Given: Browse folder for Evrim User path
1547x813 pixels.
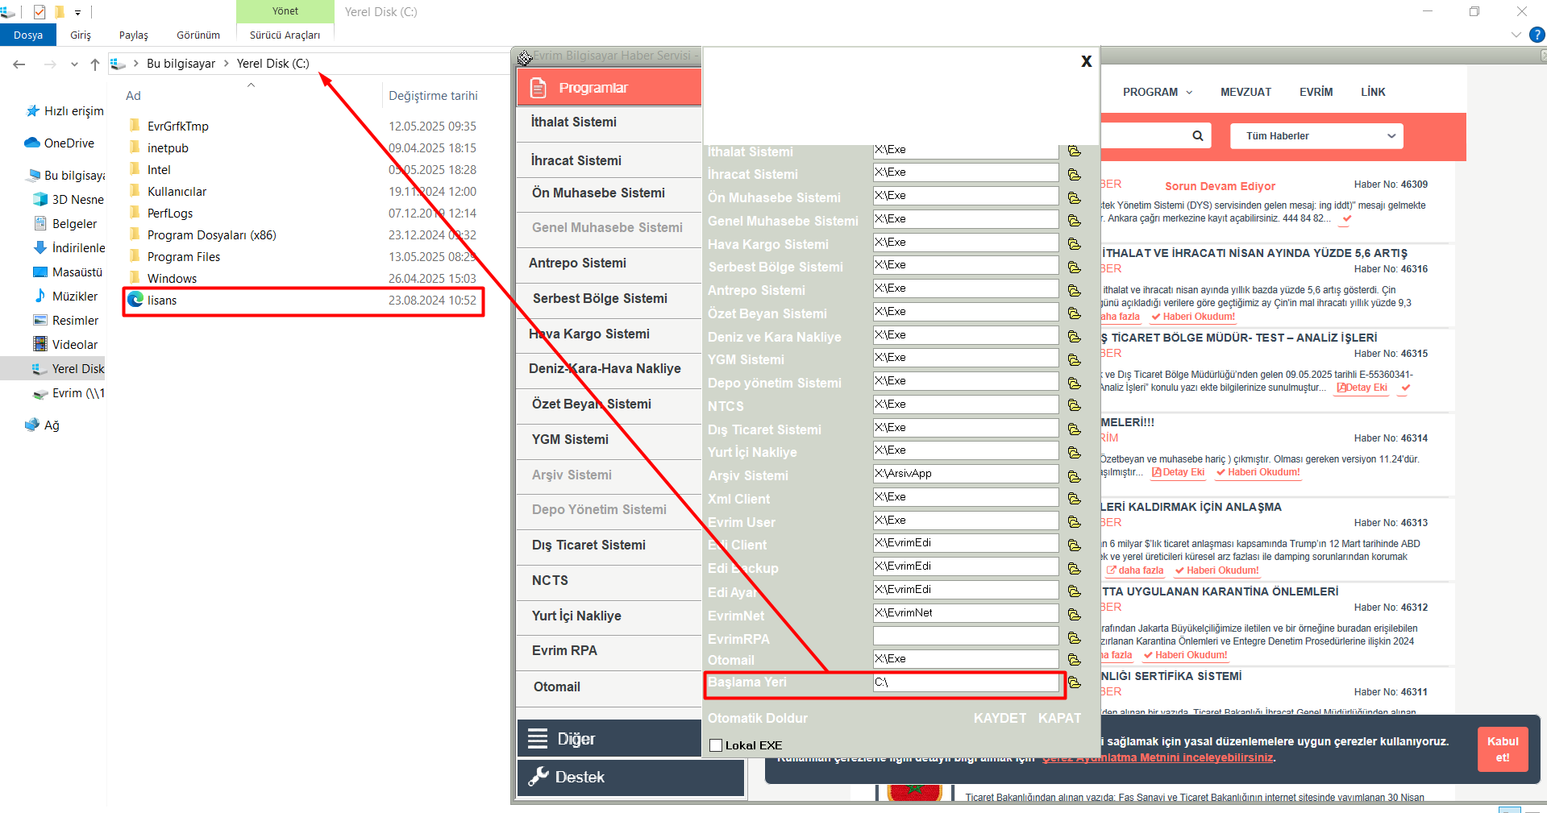Looking at the screenshot, I should coord(1074,522).
